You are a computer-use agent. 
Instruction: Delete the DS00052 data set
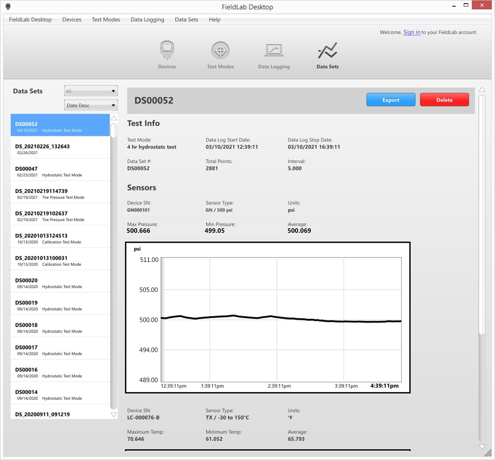444,100
